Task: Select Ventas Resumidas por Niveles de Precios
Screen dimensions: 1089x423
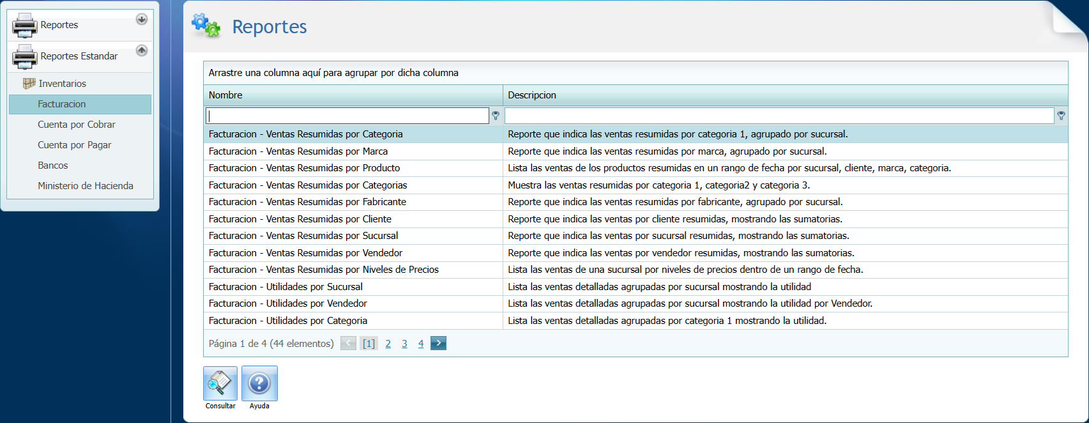Action: 636,270
